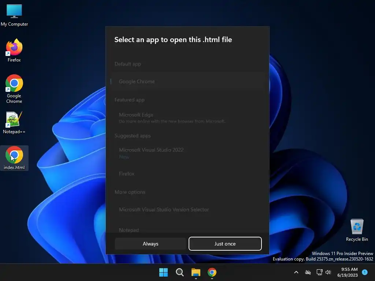Open the volume control tray icon
The height and width of the screenshot is (281, 375).
328,272
